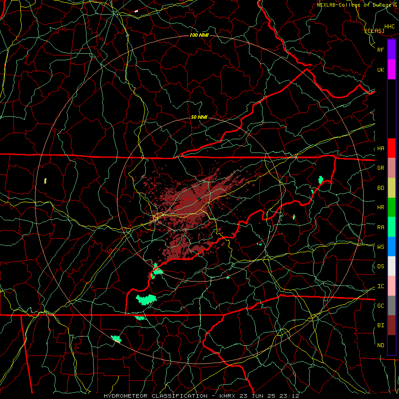The height and width of the screenshot is (399, 399).
Task: Click the IC legend label
Action: pyautogui.click(x=381, y=286)
